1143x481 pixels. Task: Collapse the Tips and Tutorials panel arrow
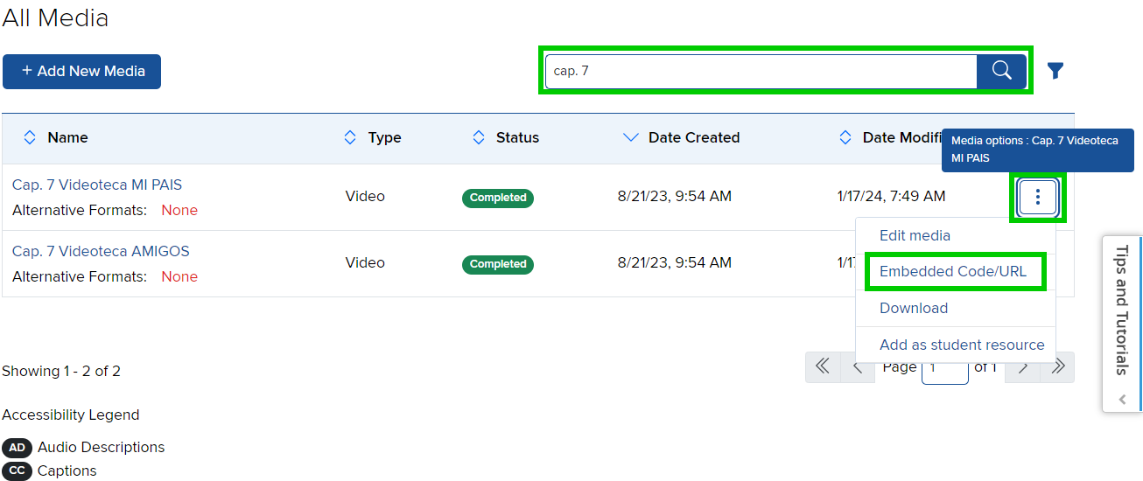pos(1122,399)
